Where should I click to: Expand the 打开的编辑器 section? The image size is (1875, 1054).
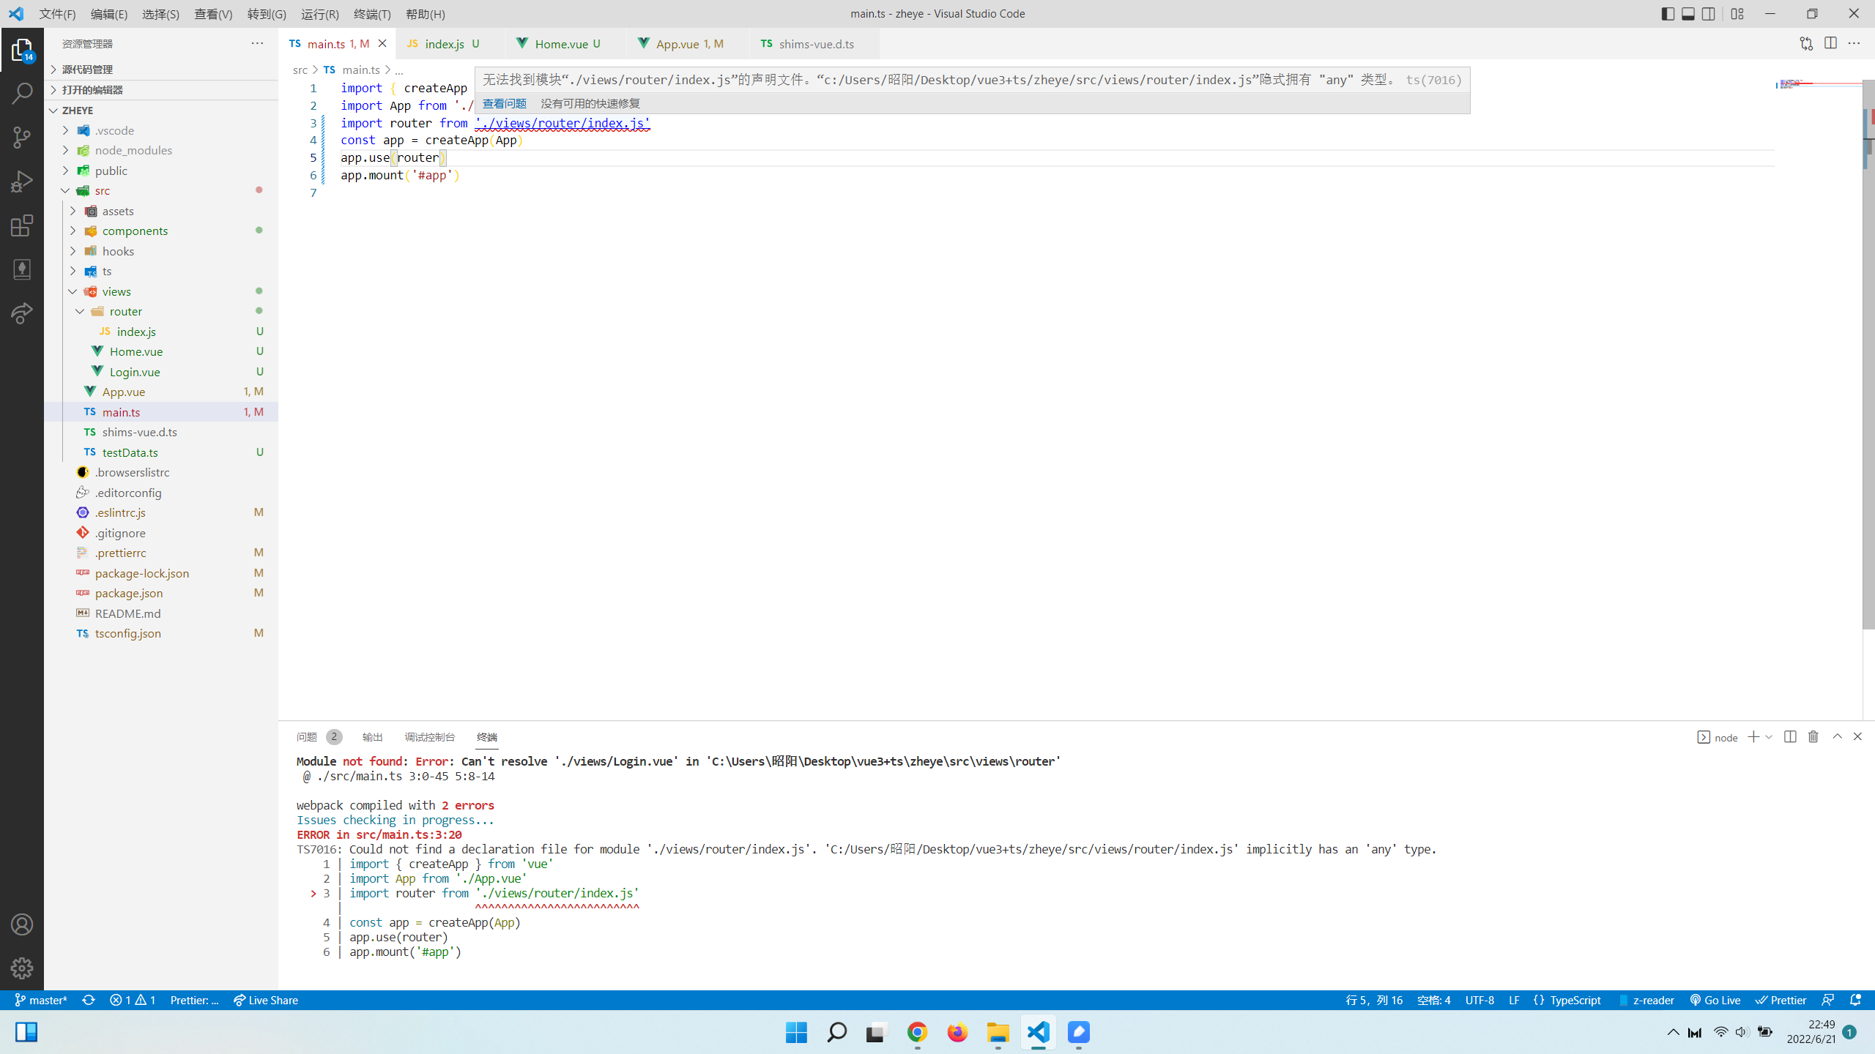[161, 89]
